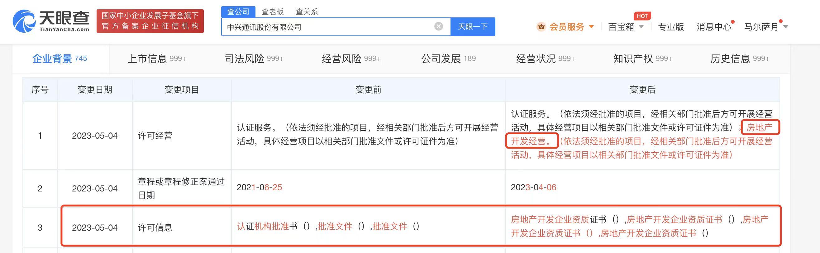Screen dimensions: 820x253
Task: Open the 司法风险 tab
Action: pyautogui.click(x=254, y=58)
